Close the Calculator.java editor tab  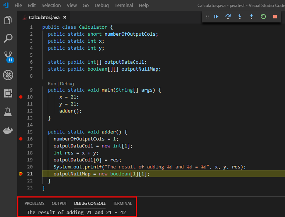pyautogui.click(x=65, y=17)
